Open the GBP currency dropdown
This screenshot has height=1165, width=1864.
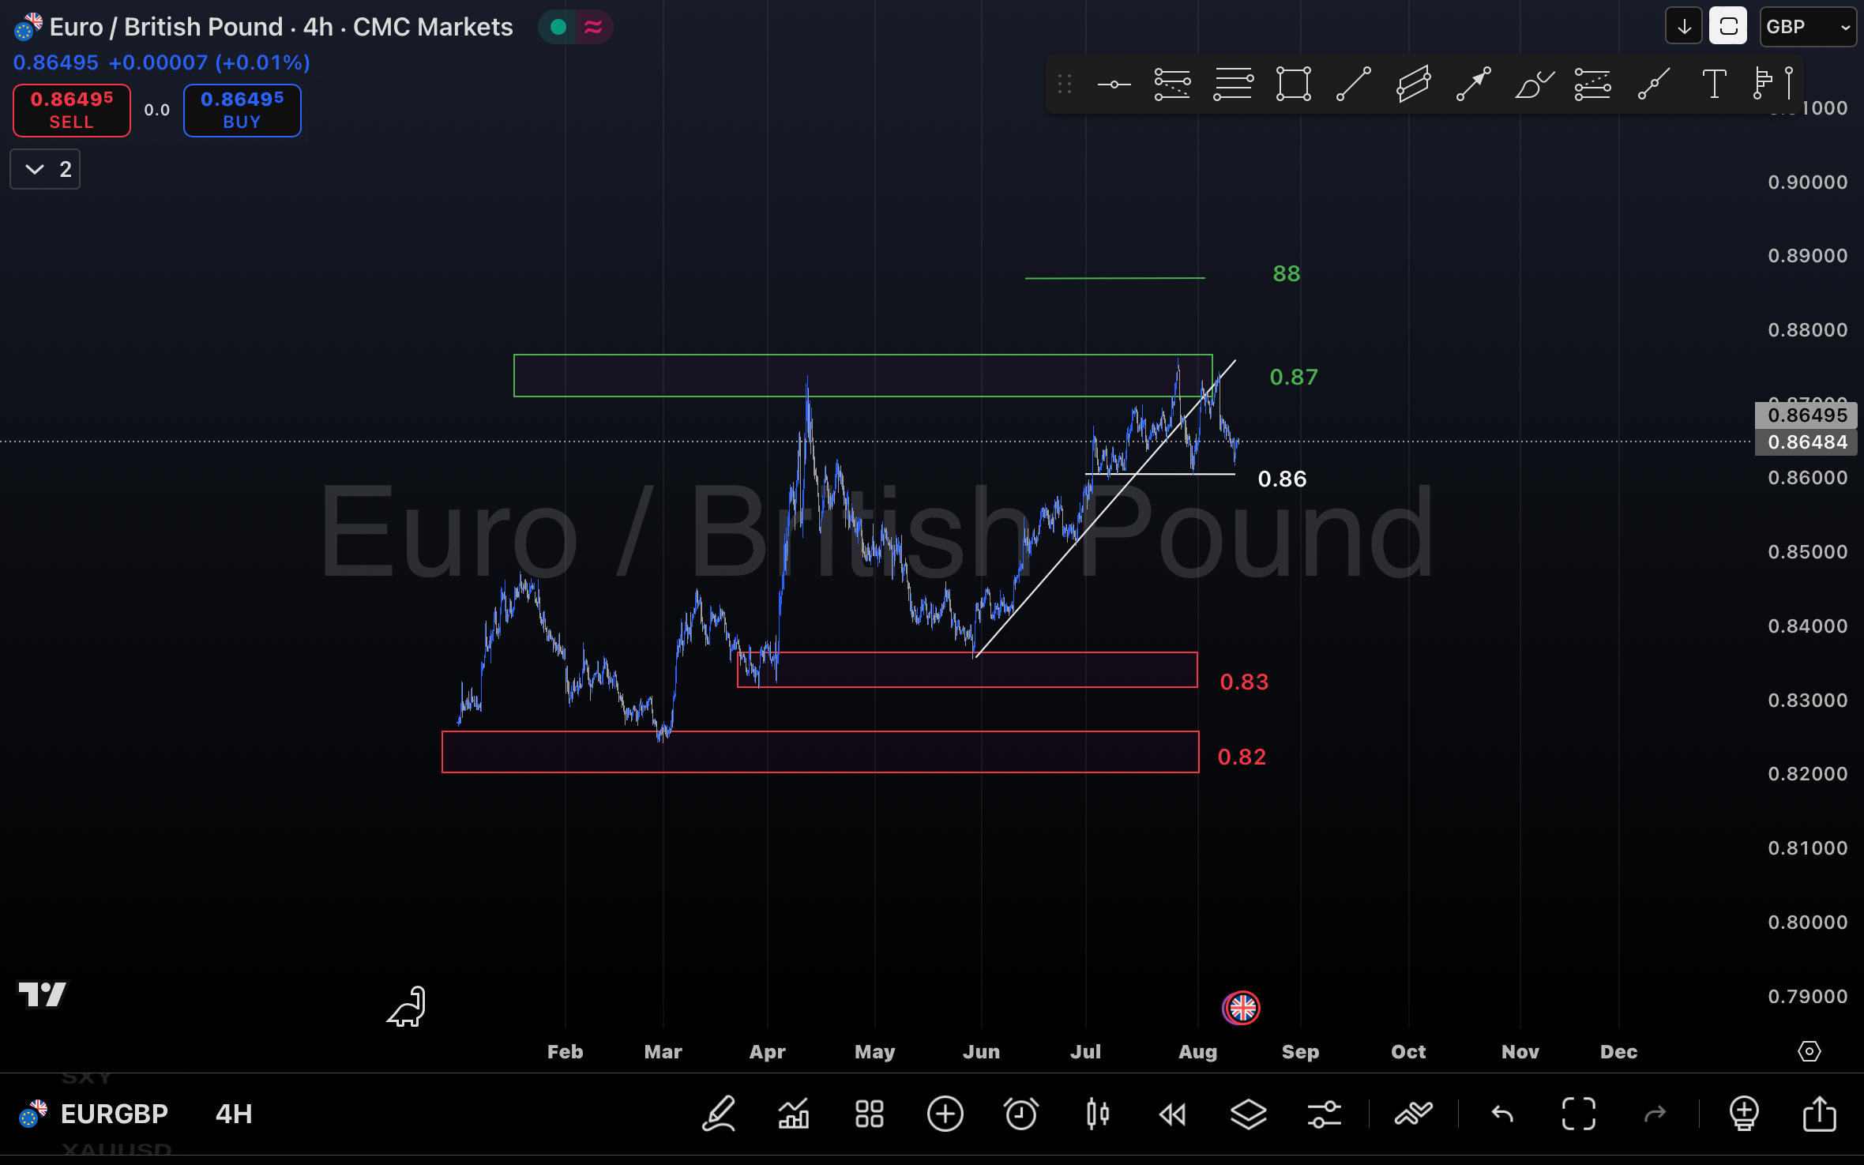pos(1807,27)
